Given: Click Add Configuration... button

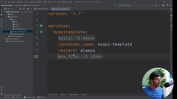Looking at the screenshot, I should point(125,5).
